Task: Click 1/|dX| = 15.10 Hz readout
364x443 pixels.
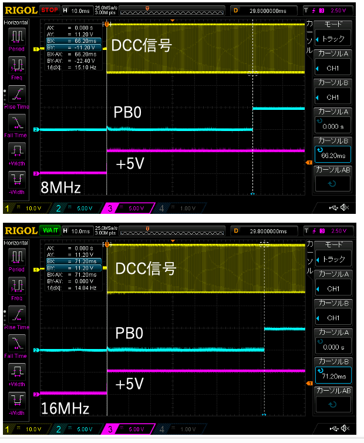Action: (x=72, y=68)
